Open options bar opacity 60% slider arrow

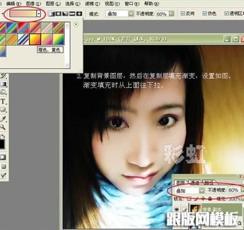point(171,14)
